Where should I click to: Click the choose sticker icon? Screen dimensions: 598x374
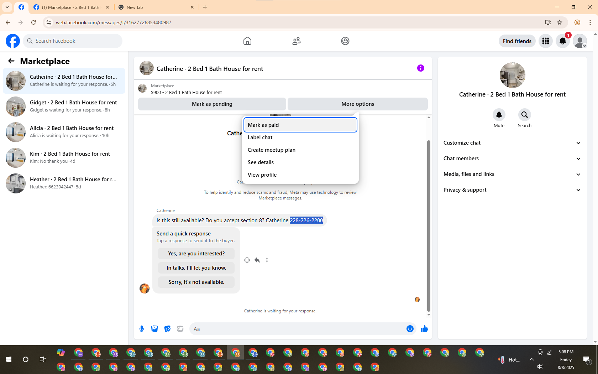(167, 329)
